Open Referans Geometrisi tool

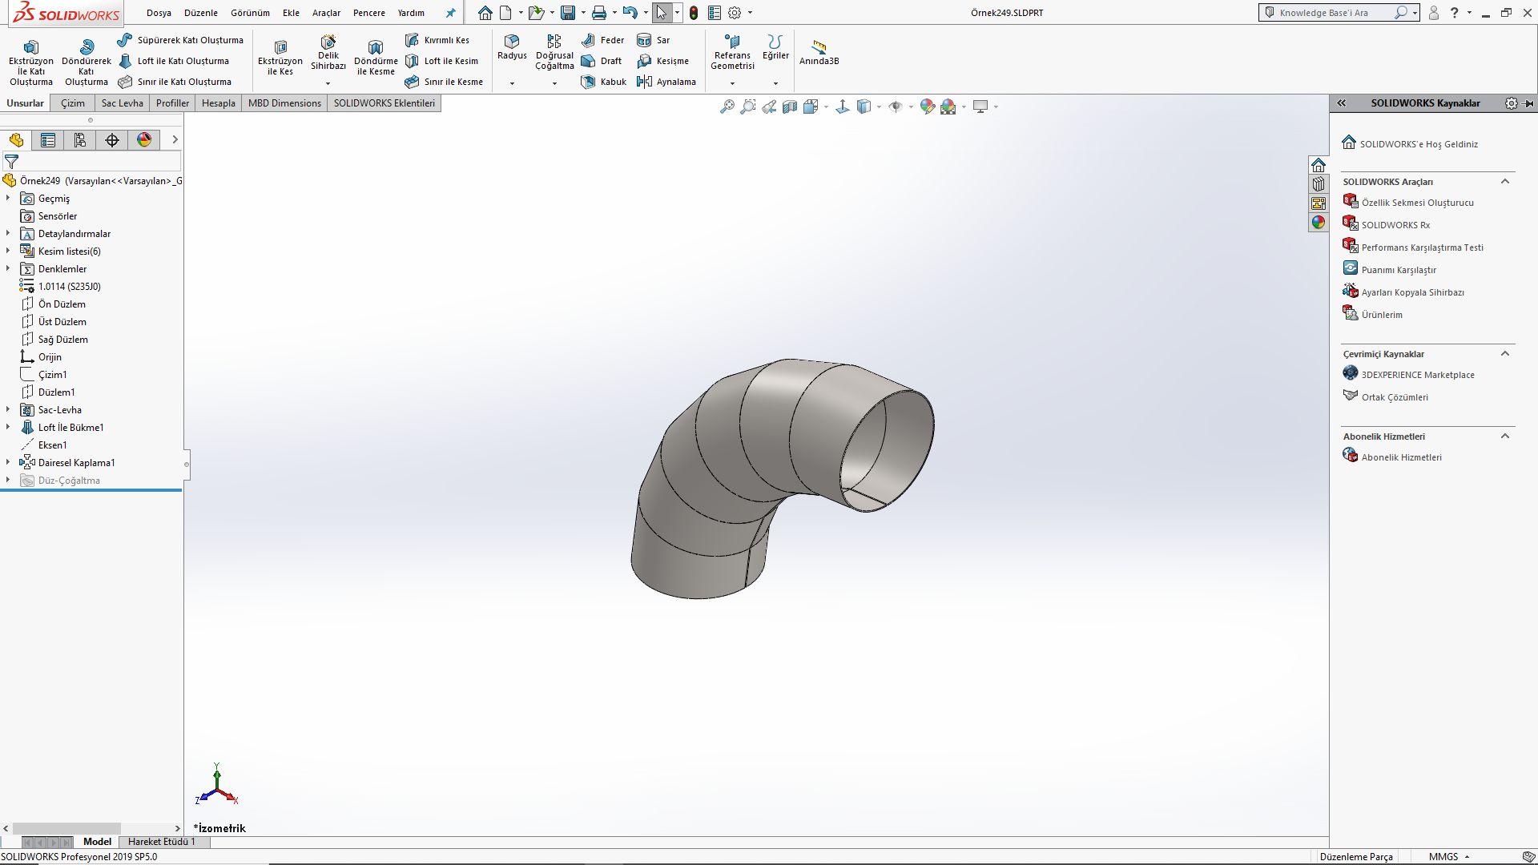pyautogui.click(x=732, y=53)
